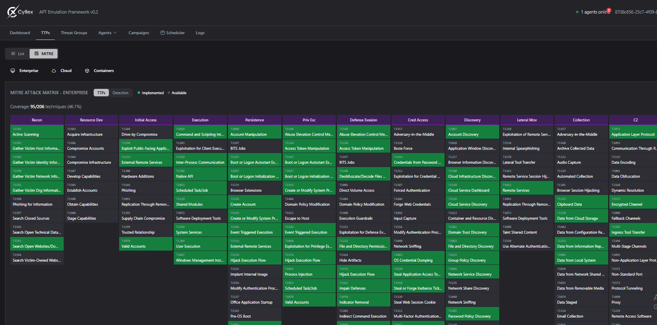Open Drive-by Compromise technique
The image size is (657, 325).
click(x=146, y=132)
